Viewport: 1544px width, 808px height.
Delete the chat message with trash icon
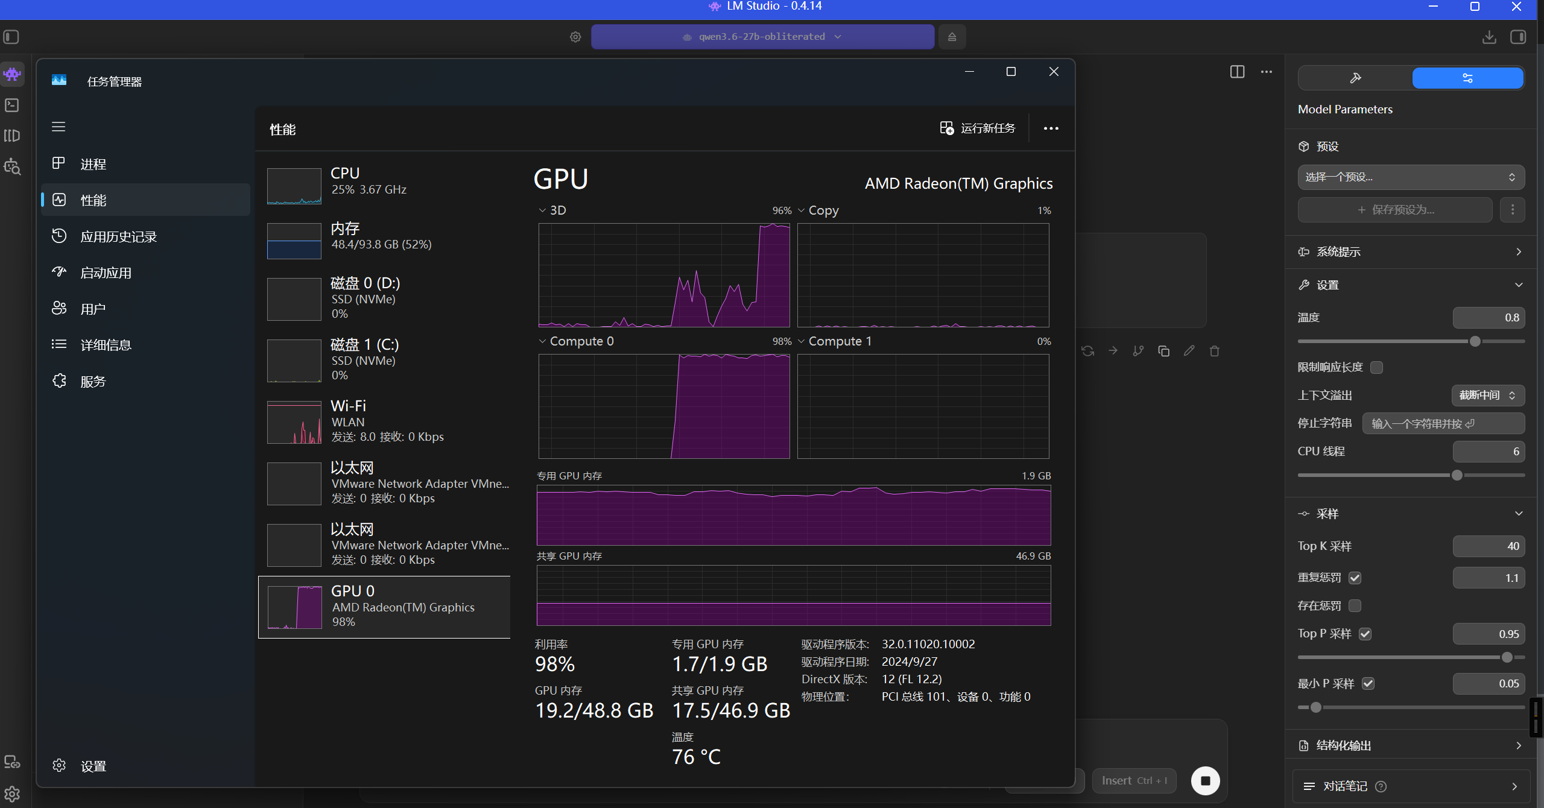pyautogui.click(x=1215, y=351)
